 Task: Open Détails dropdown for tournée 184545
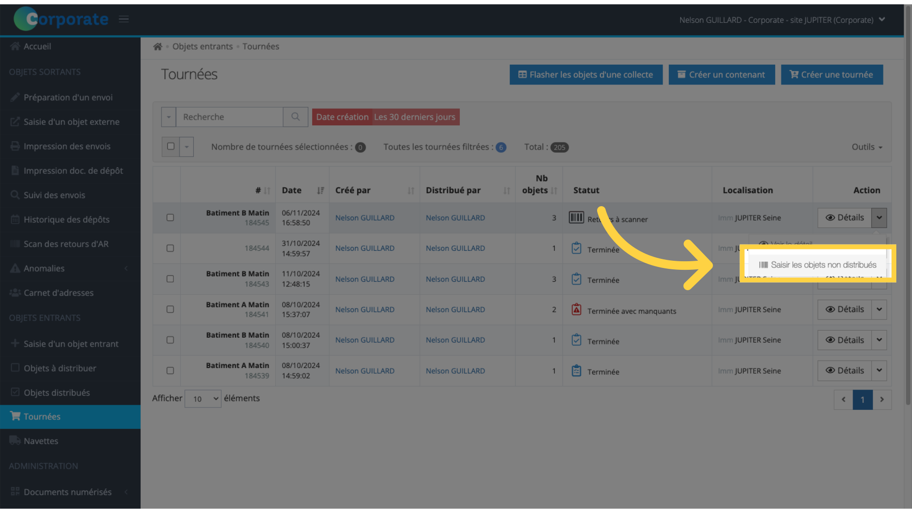879,218
